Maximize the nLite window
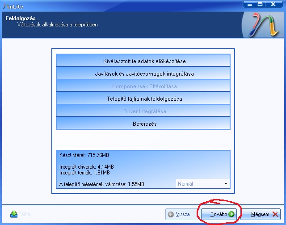Screen dimensions: 286x225 click(260, 4)
